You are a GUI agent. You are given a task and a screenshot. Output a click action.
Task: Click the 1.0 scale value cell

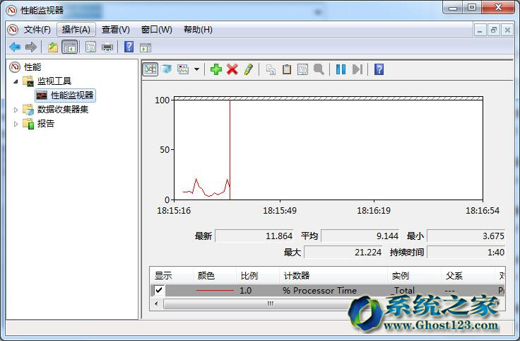(x=245, y=291)
